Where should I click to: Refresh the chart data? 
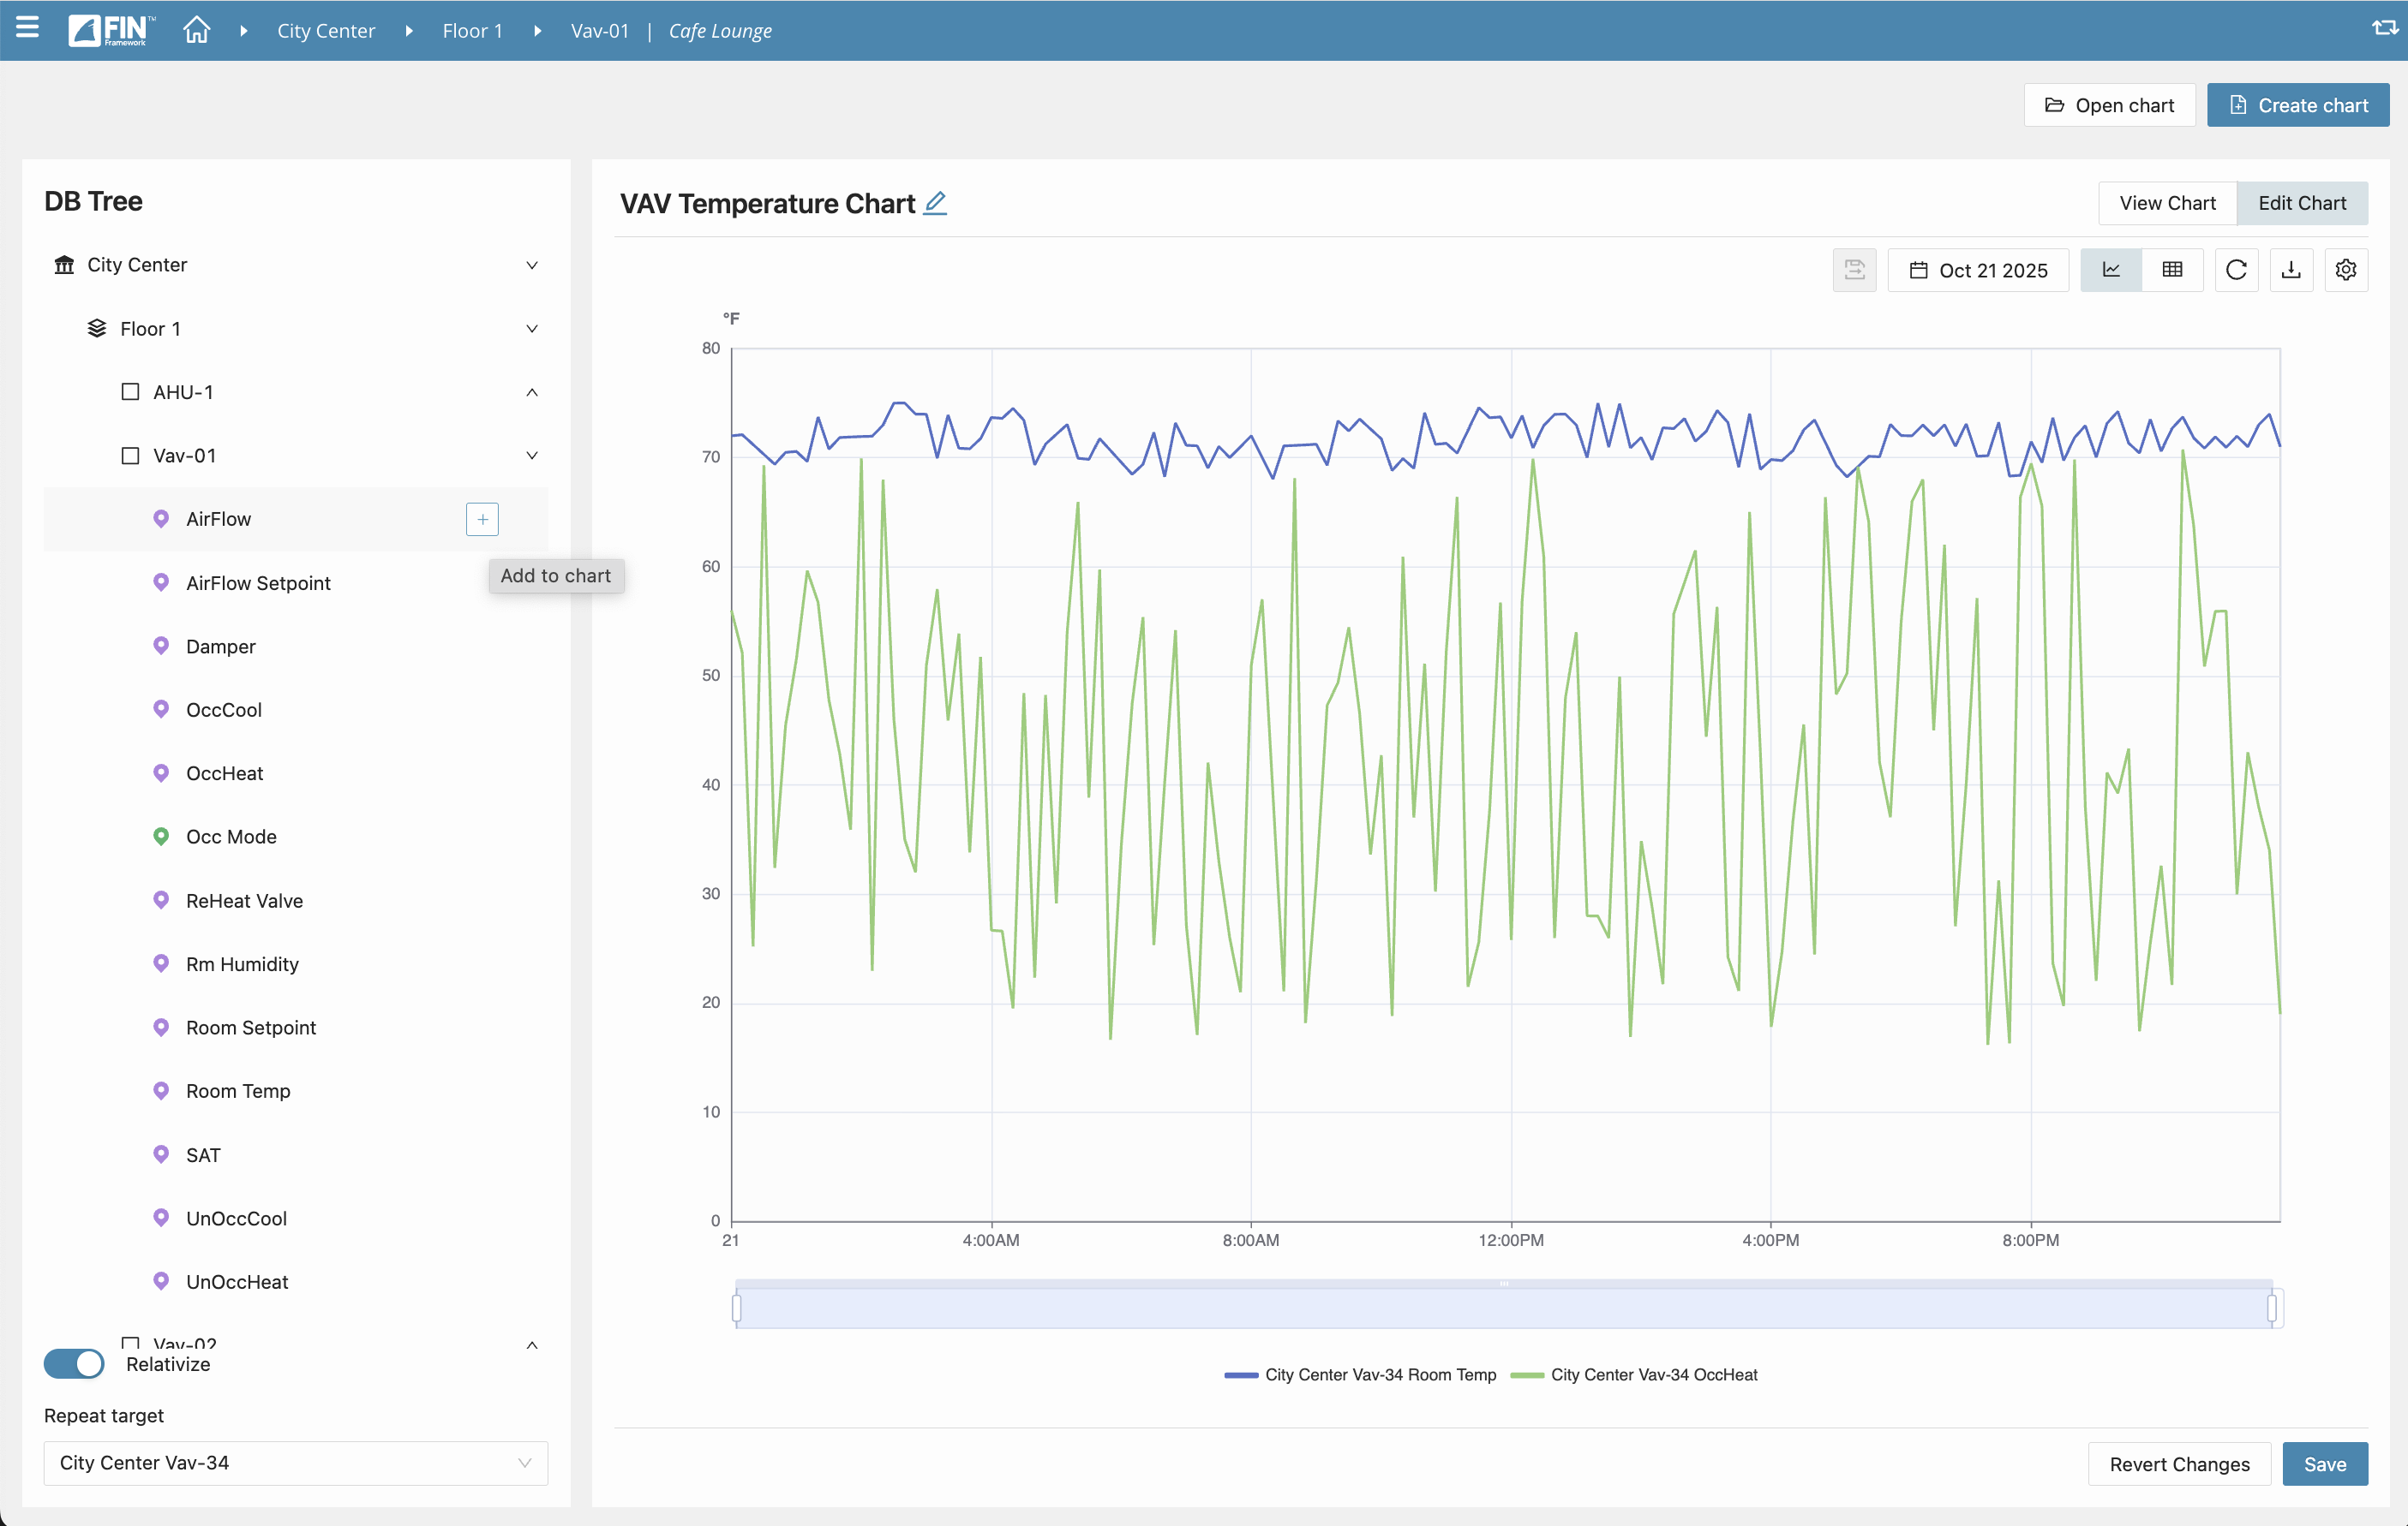pyautogui.click(x=2236, y=270)
